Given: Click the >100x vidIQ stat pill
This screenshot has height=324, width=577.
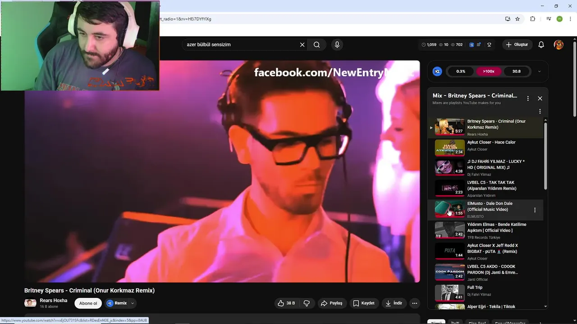Looking at the screenshot, I should (x=489, y=71).
